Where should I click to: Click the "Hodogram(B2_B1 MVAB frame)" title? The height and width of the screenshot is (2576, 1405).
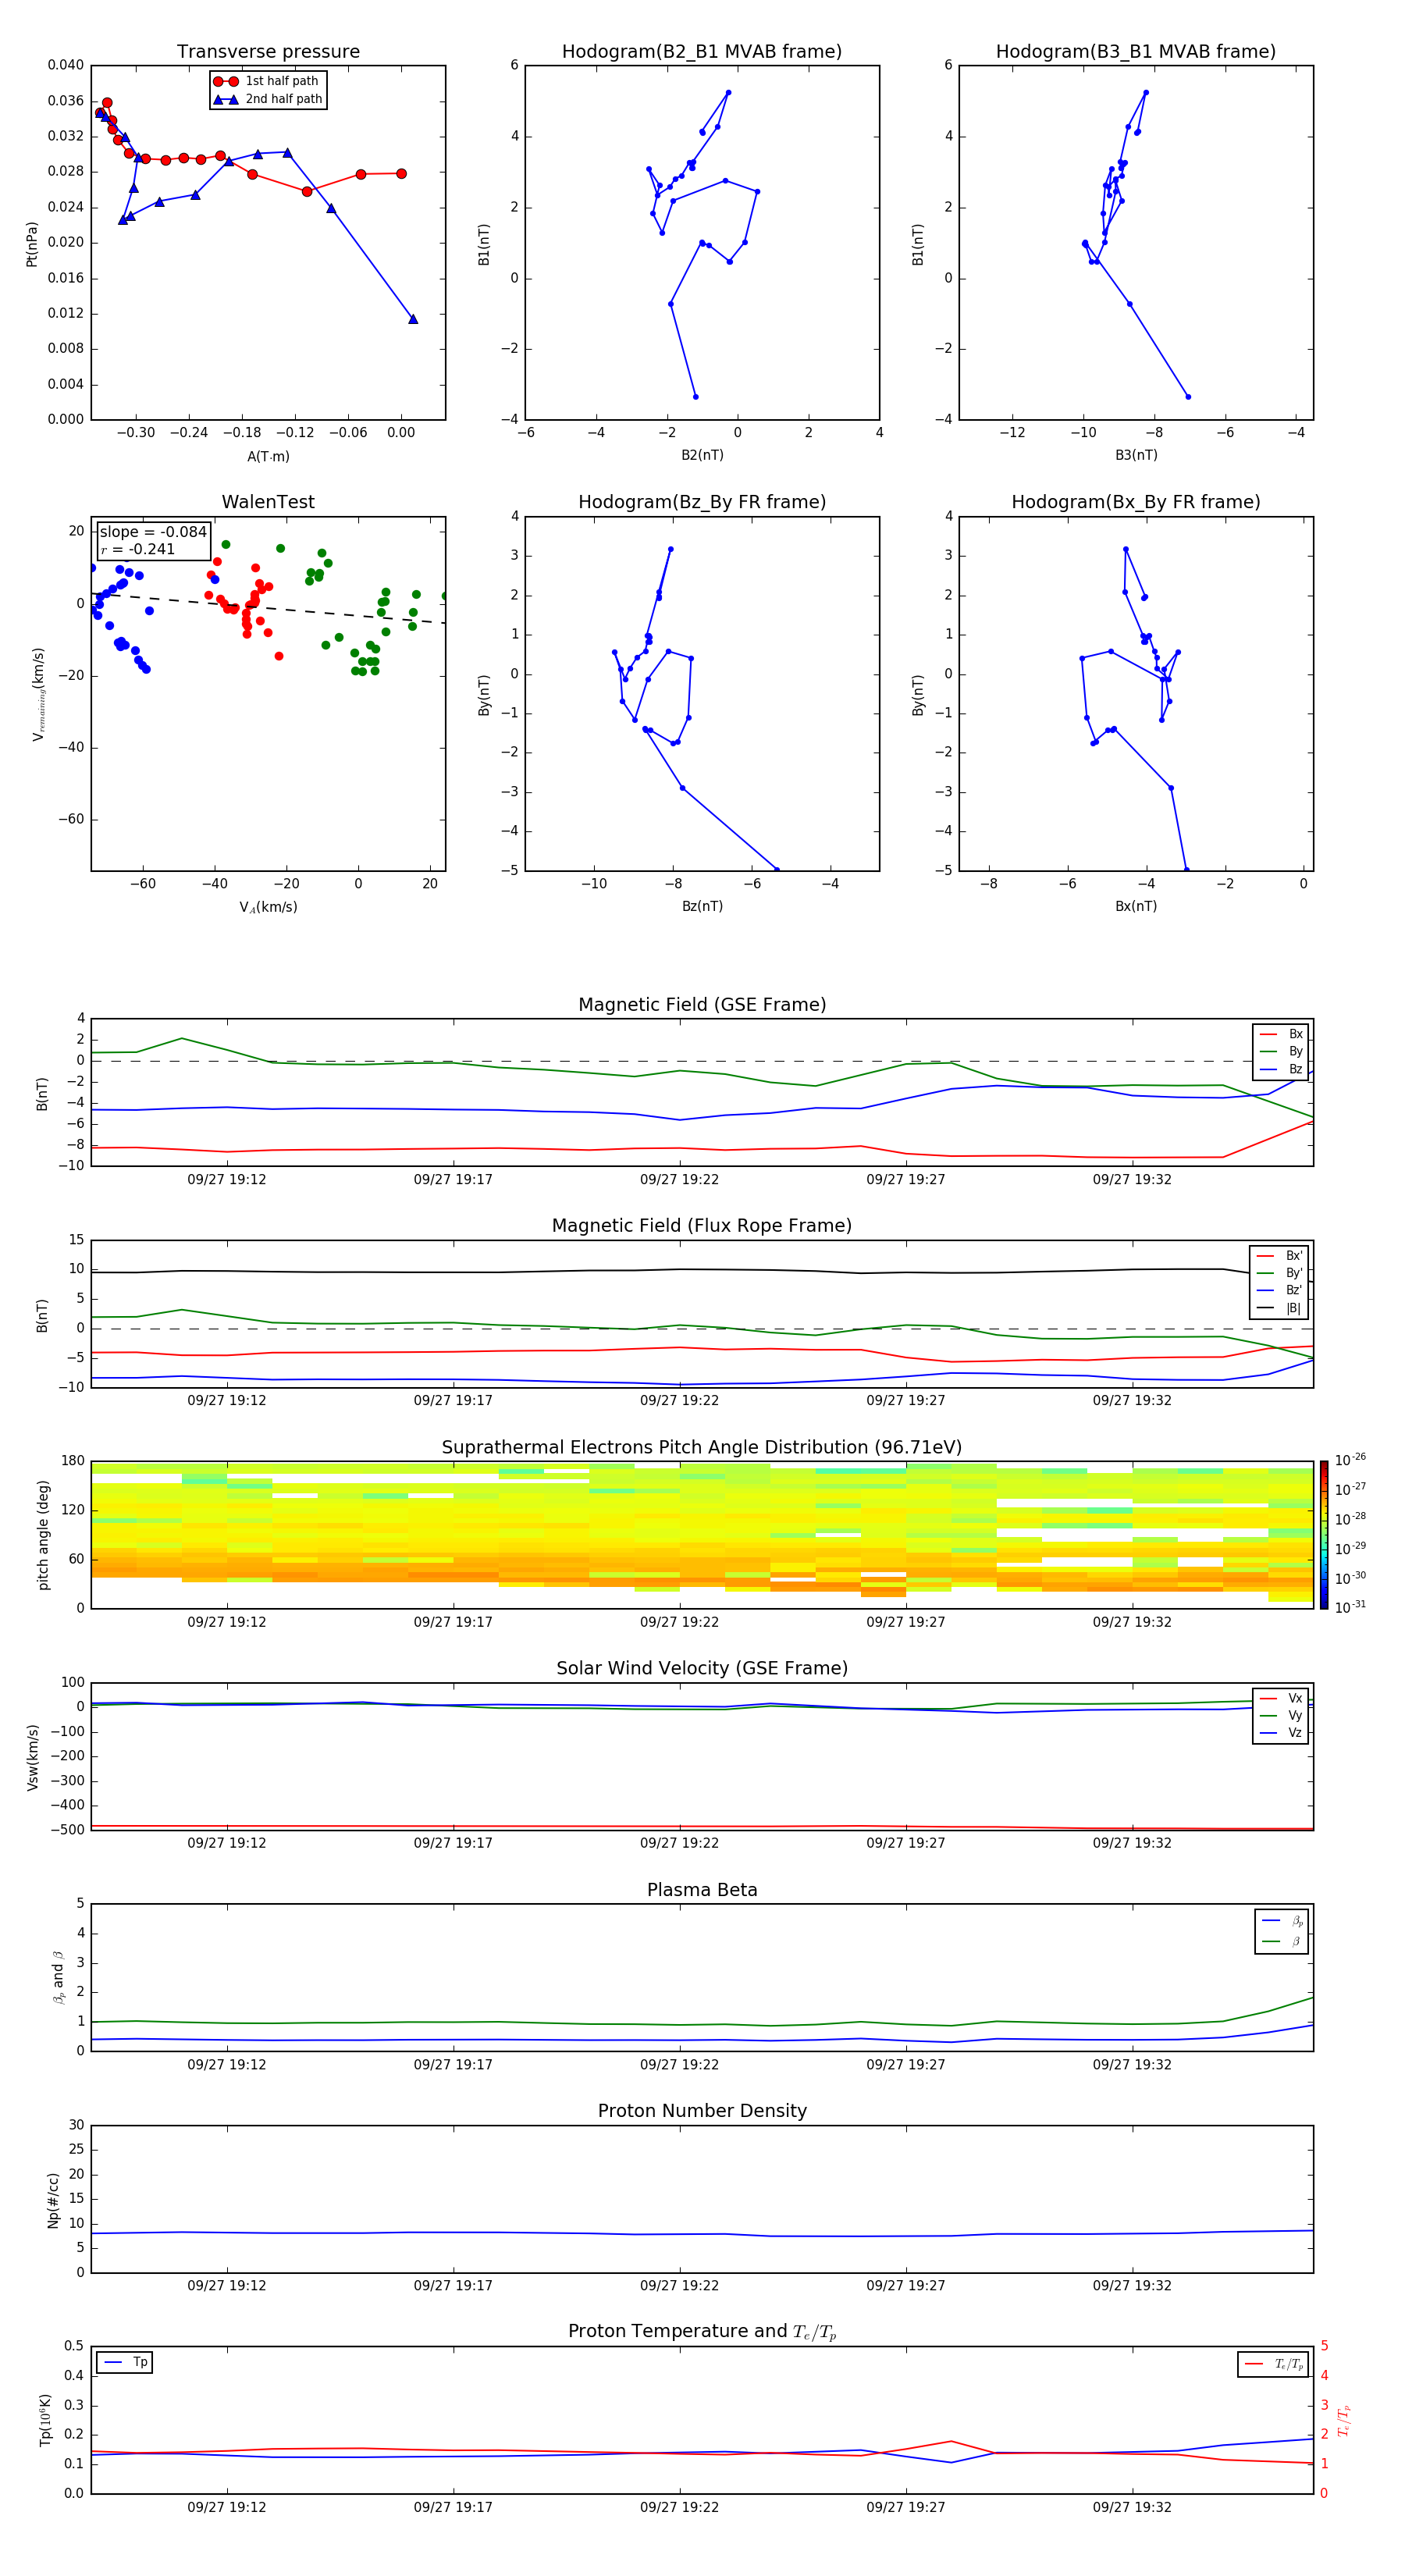point(702,52)
